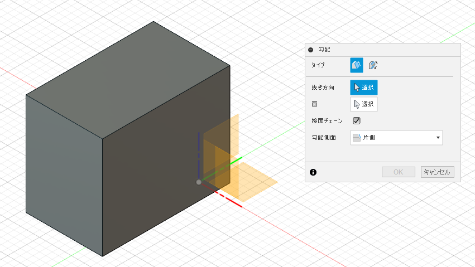The image size is (475, 267).
Task: Select the top face of the box
Action: (x=128, y=80)
